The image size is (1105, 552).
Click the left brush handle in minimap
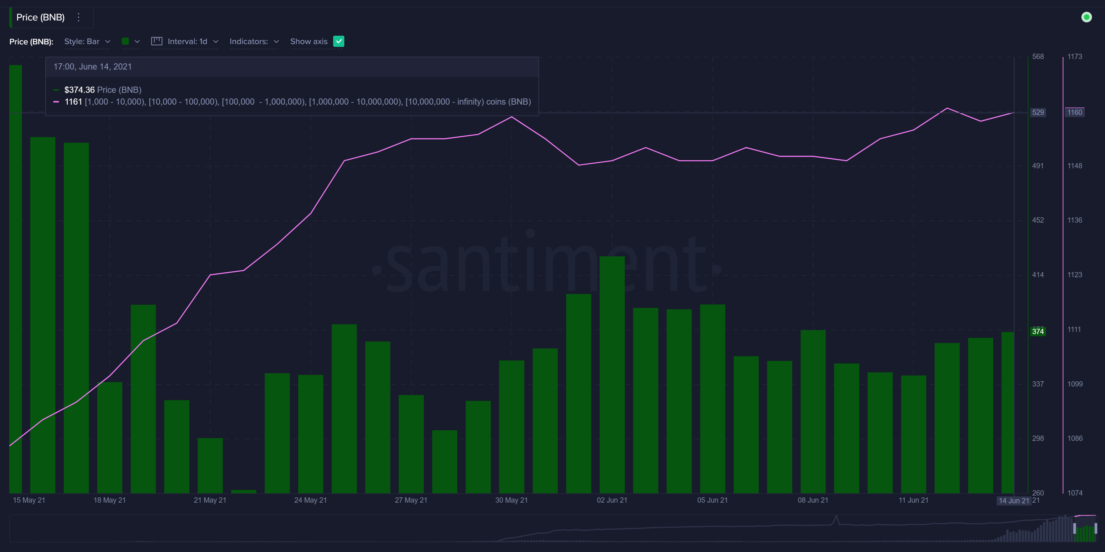[x=1075, y=528]
